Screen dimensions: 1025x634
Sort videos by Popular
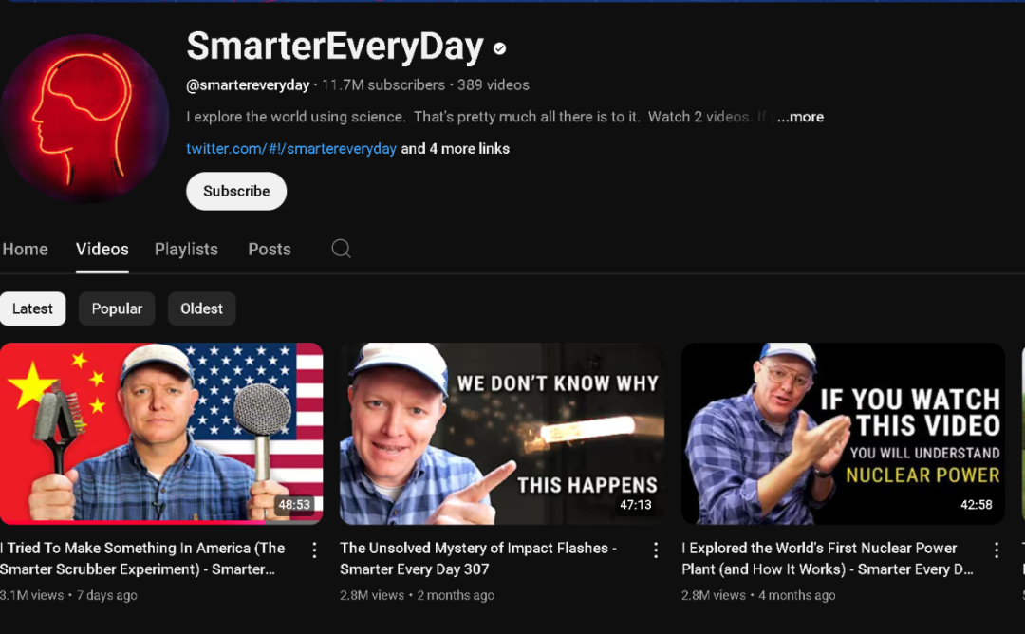117,308
